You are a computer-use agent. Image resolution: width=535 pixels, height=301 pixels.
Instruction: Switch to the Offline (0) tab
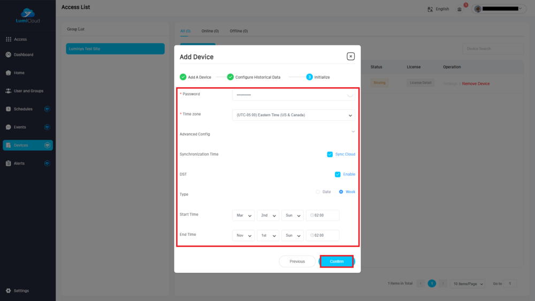click(x=239, y=31)
